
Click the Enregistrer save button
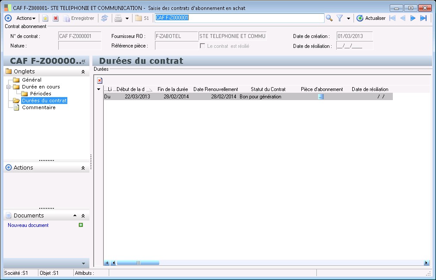pos(79,18)
